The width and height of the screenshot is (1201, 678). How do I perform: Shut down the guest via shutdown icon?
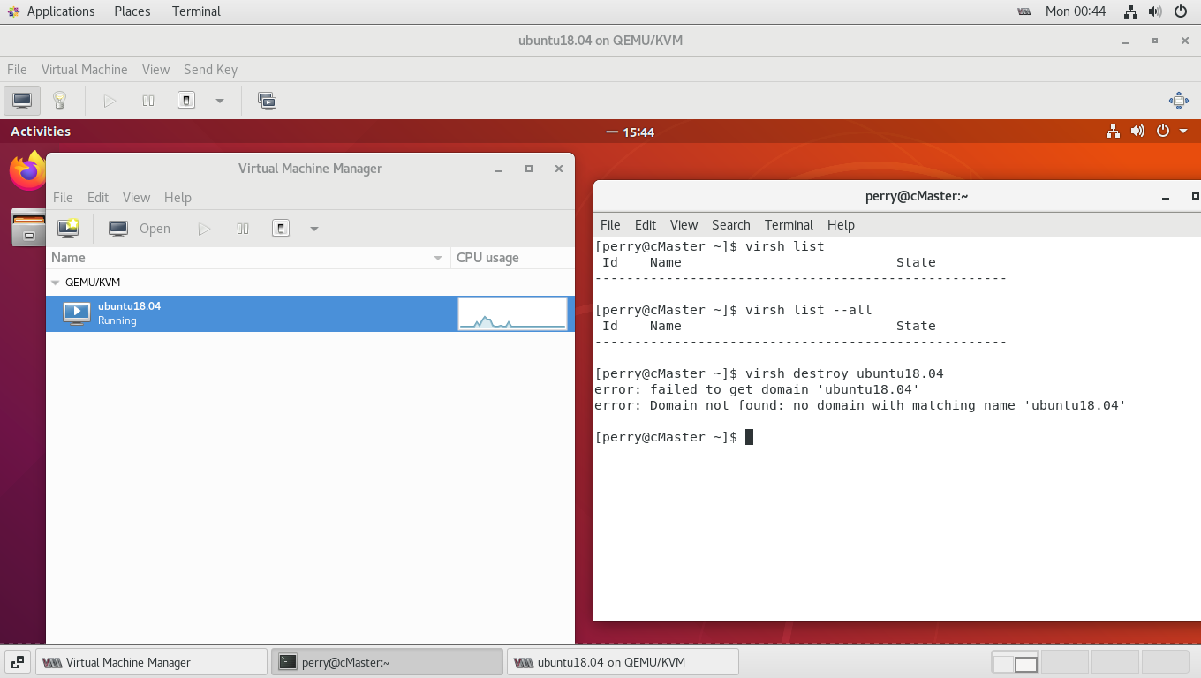(x=185, y=100)
